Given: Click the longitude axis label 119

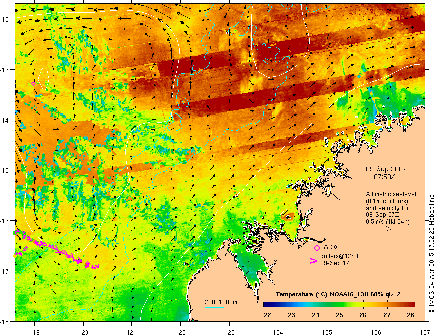Looking at the screenshot, I should tap(34, 332).
